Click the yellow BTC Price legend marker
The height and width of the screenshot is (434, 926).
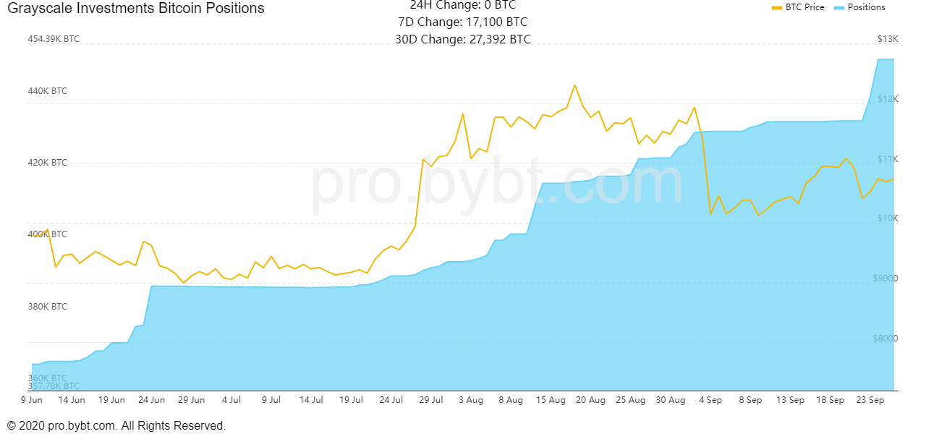tap(778, 7)
